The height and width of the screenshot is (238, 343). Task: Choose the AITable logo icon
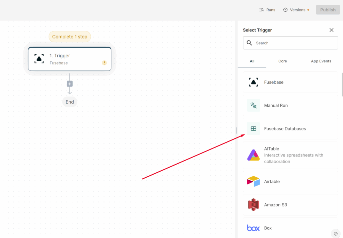(254, 155)
